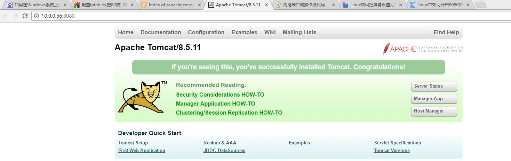Click the Server Status button

(434, 86)
